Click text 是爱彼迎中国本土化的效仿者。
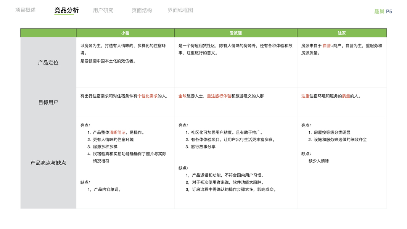The width and height of the screenshot is (407, 229). pyautogui.click(x=108, y=61)
